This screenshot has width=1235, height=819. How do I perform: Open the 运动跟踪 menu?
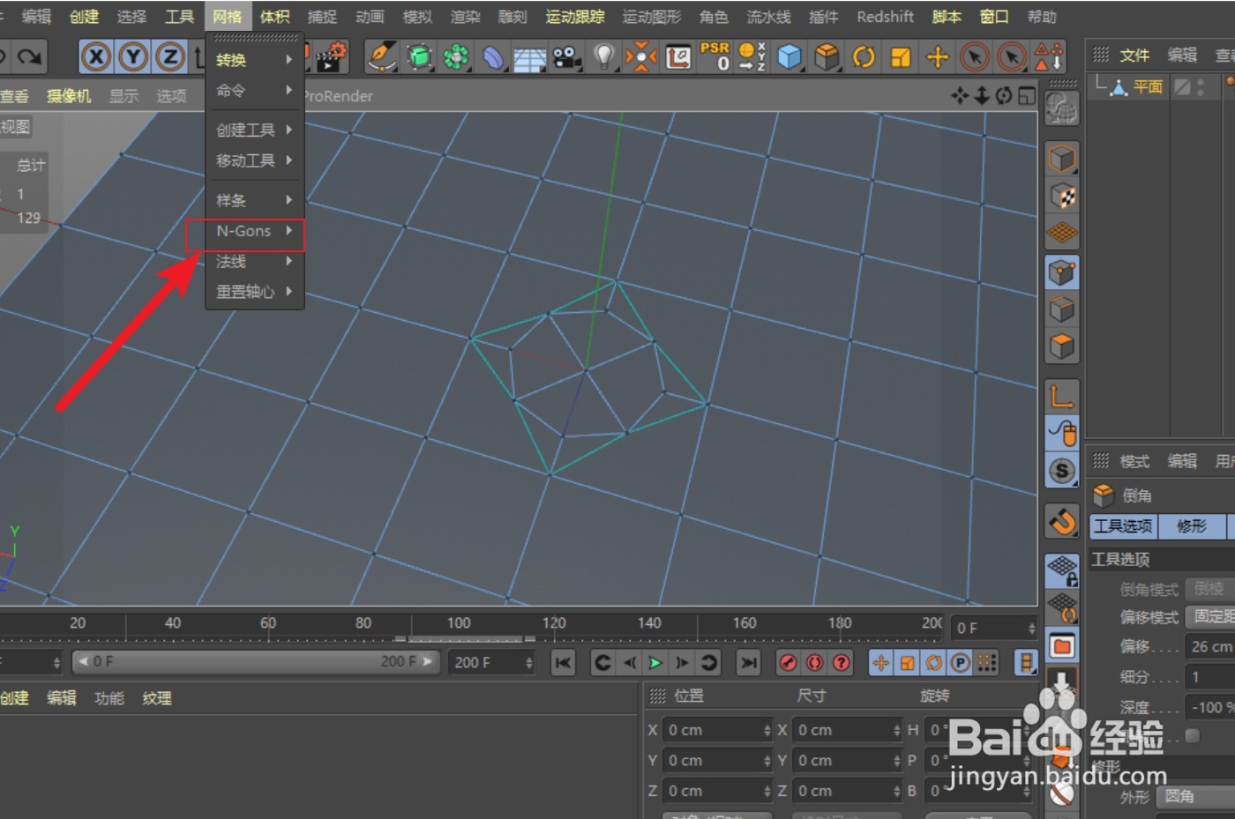[575, 16]
